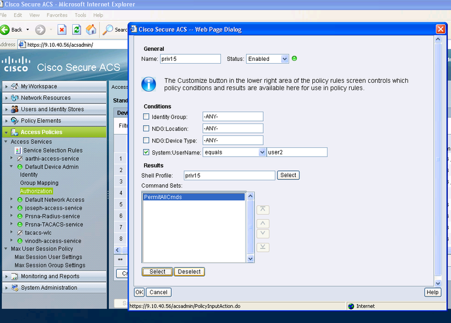Click the move-up arrow beside Command Sets
Screen dimensions: 451x323
(x=263, y=224)
